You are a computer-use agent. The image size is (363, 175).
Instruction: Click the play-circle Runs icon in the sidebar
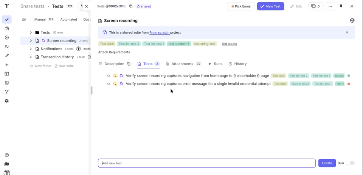click(7, 38)
